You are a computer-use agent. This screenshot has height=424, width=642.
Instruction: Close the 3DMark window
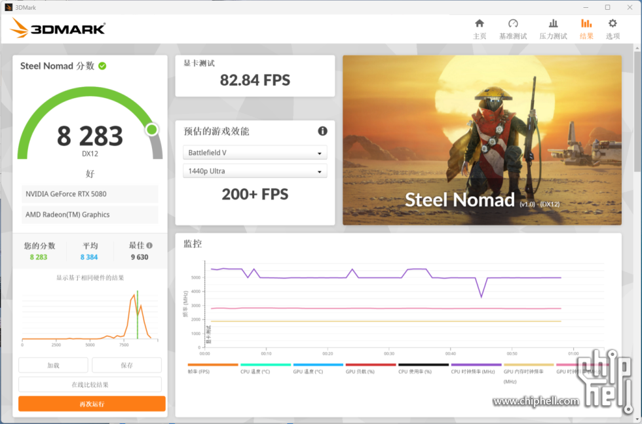pyautogui.click(x=630, y=7)
